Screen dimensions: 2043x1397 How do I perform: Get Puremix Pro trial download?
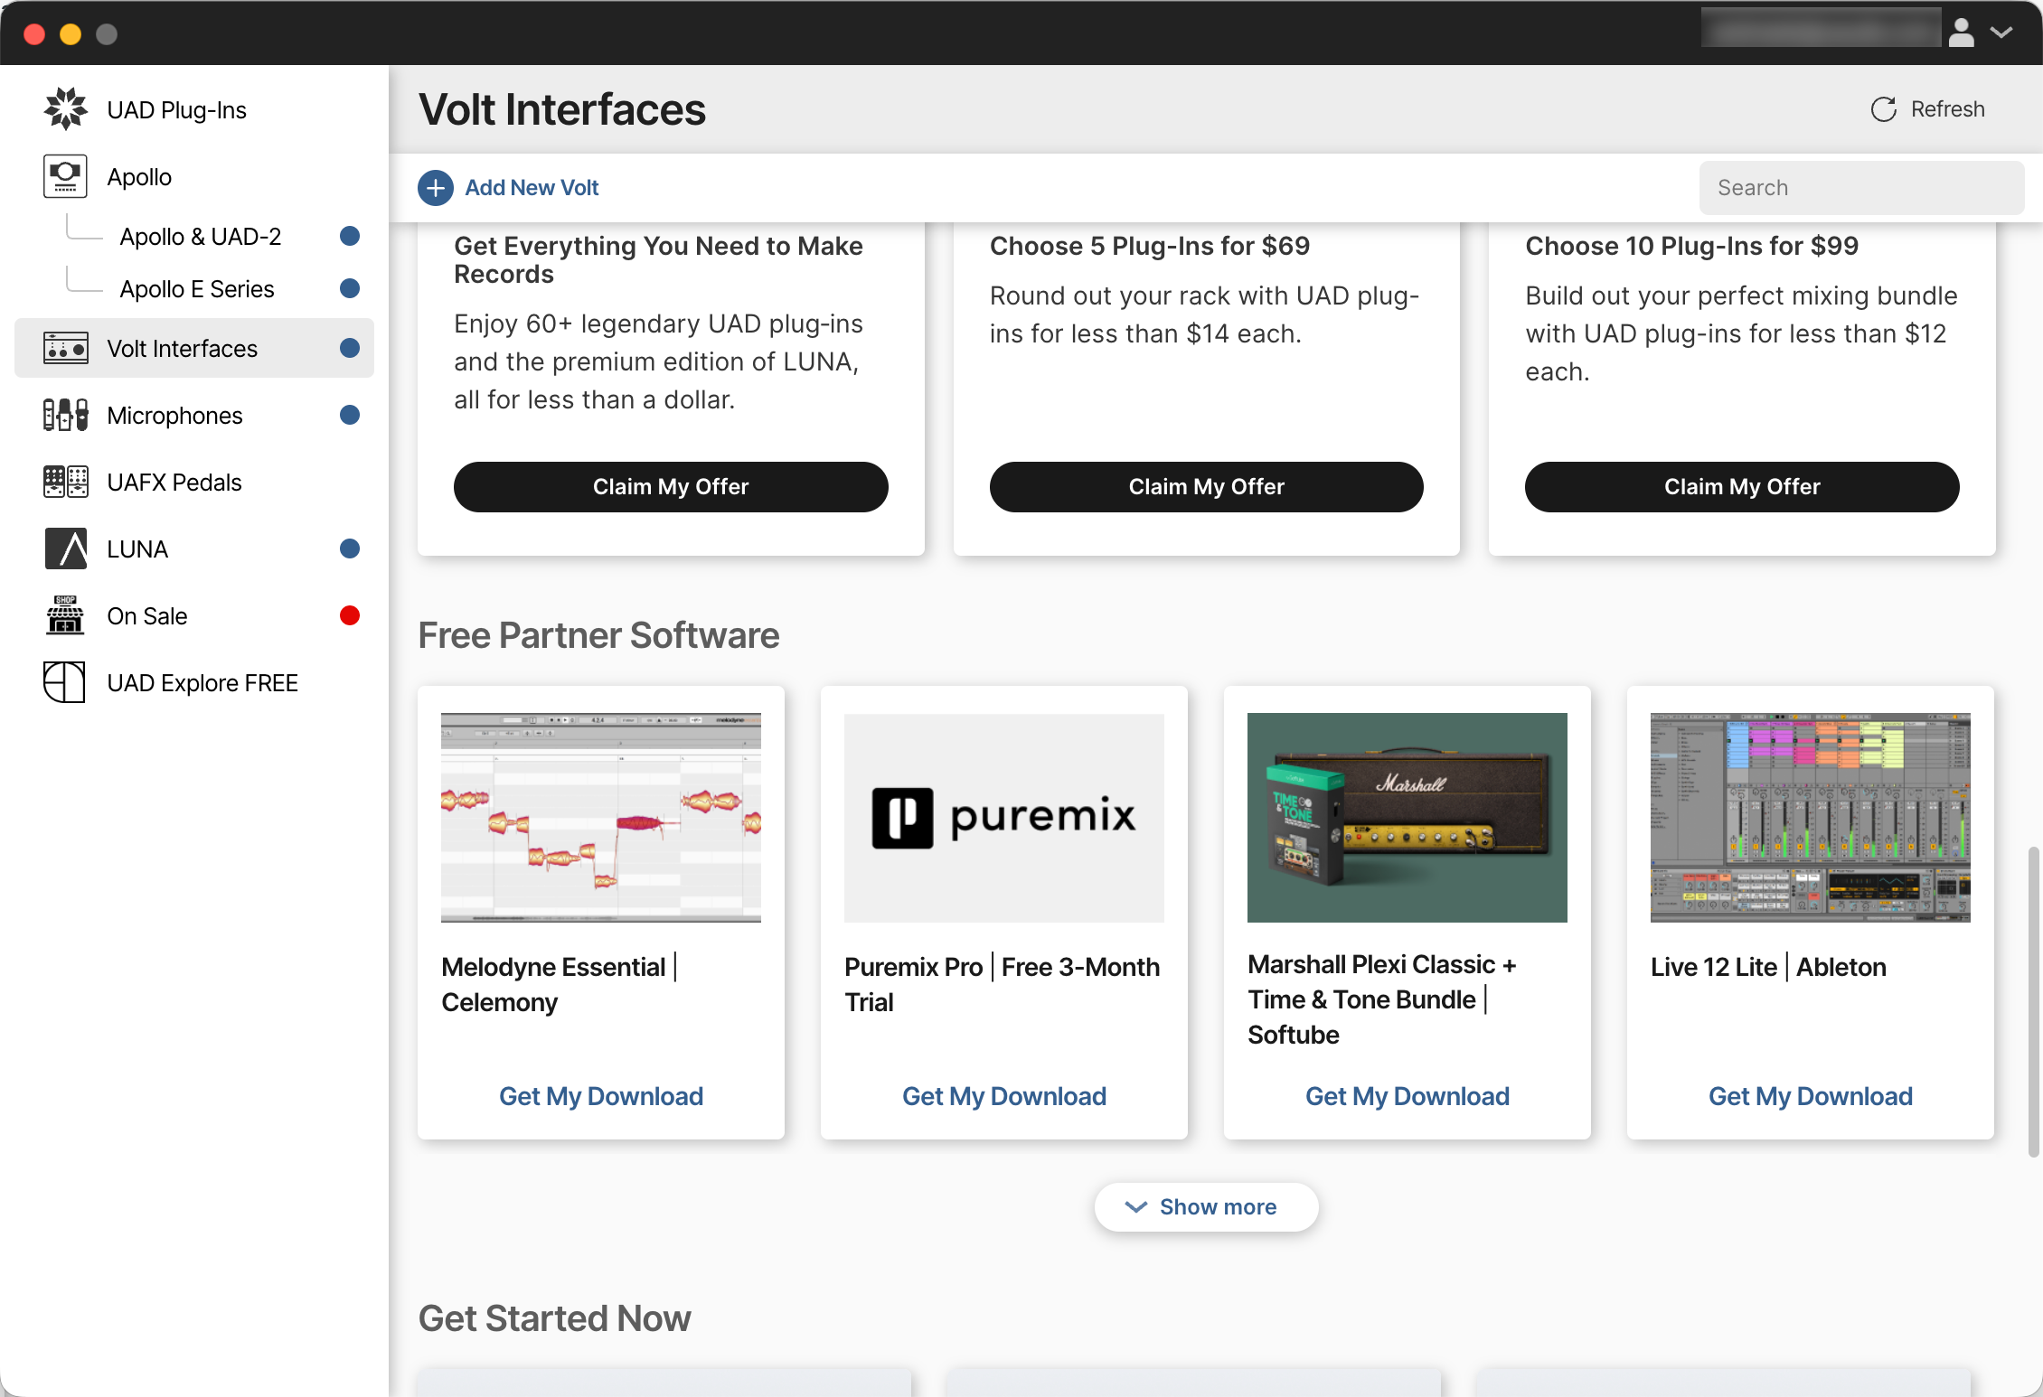point(1004,1096)
